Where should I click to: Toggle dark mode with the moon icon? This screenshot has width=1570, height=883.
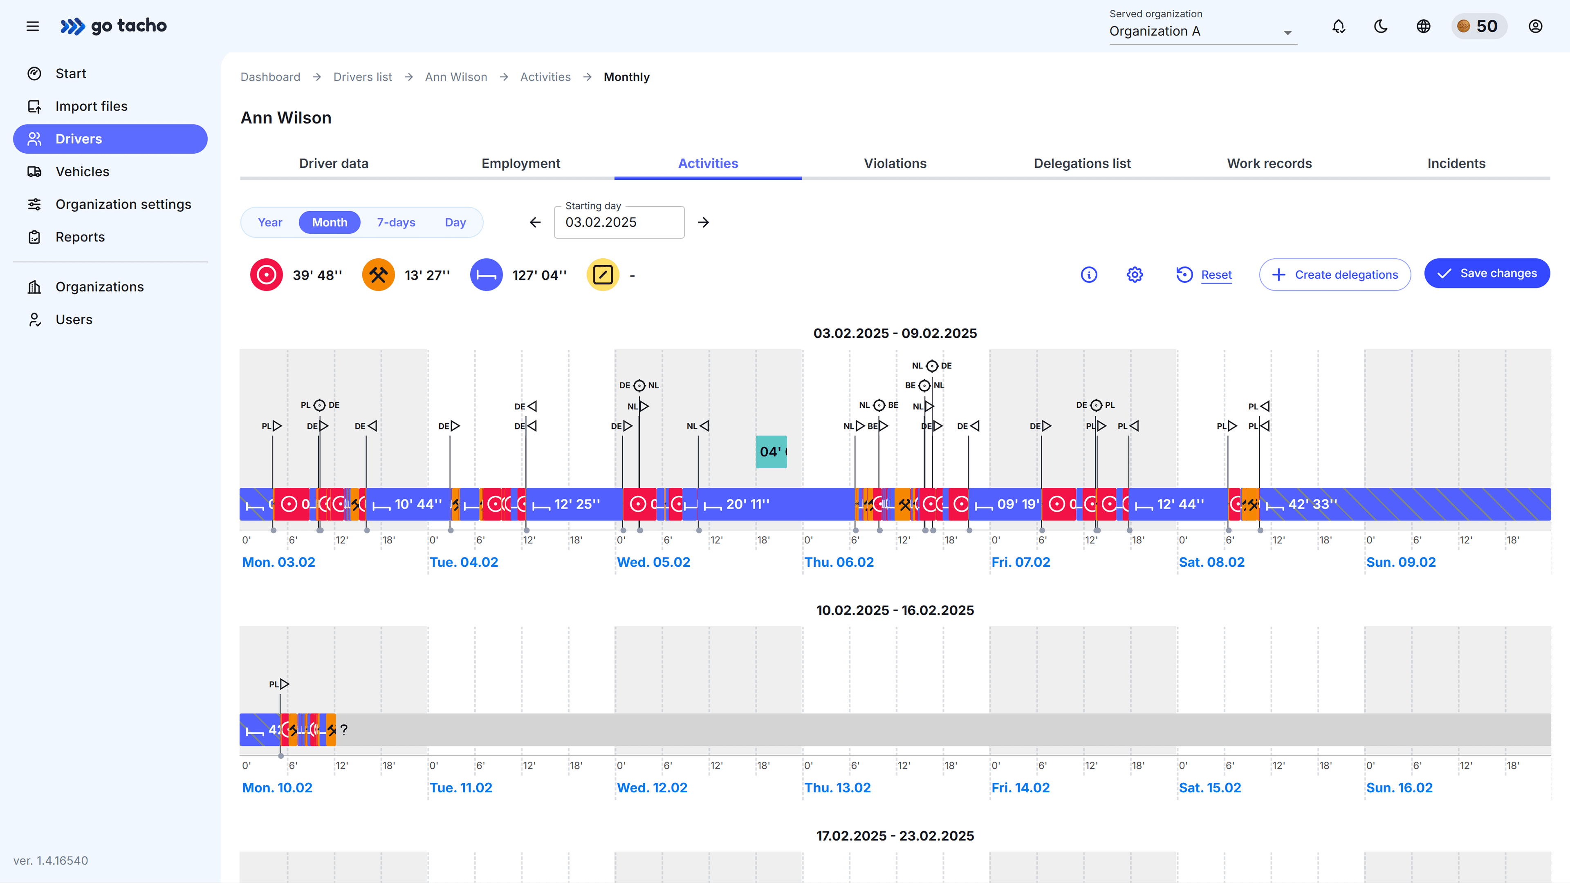(x=1380, y=26)
